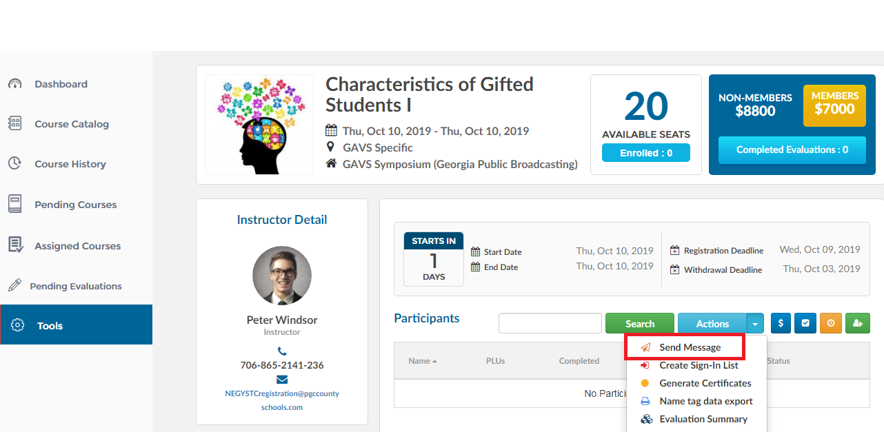Screen dimensions: 884x432
Task: Select Generate Certificates menu entry
Action: click(705, 383)
